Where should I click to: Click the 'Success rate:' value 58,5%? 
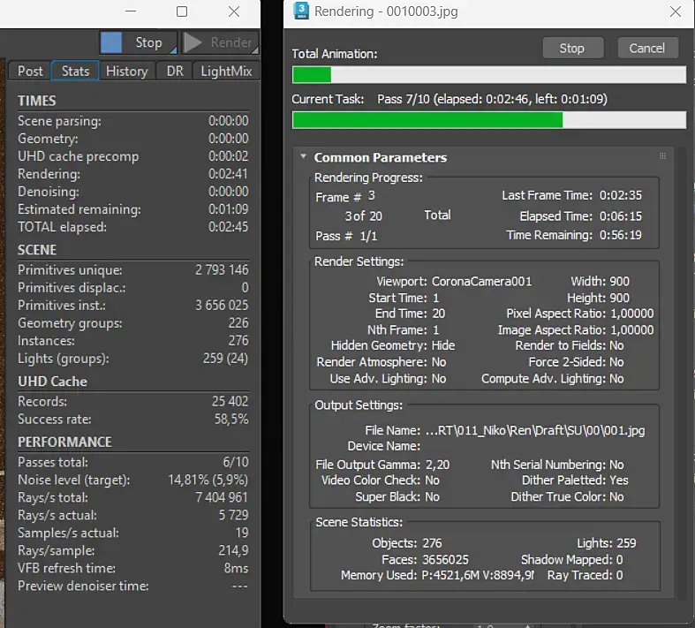coord(231,419)
